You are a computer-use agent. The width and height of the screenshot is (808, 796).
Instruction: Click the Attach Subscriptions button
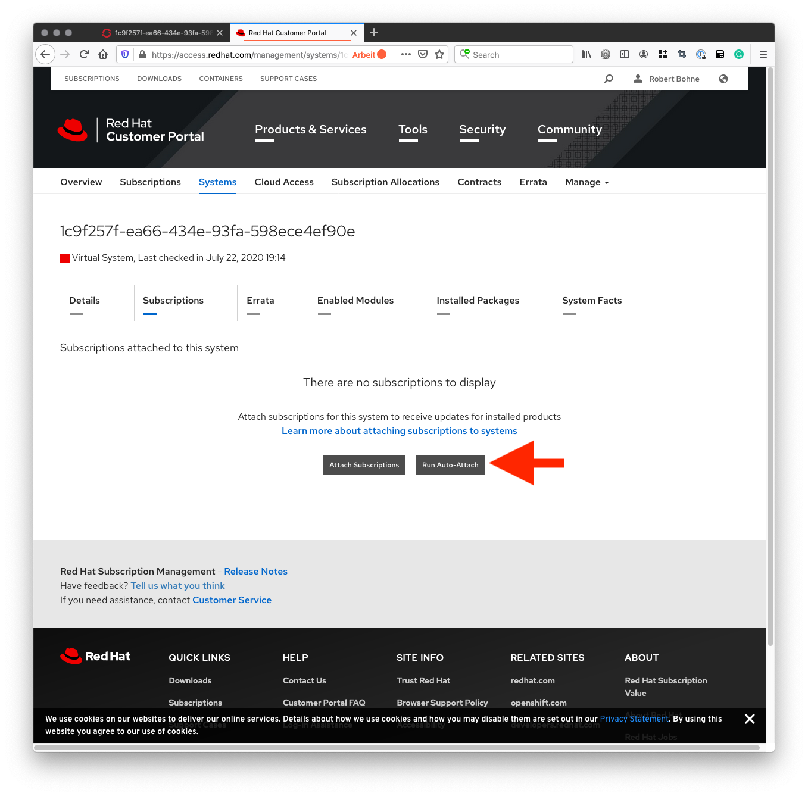point(364,465)
